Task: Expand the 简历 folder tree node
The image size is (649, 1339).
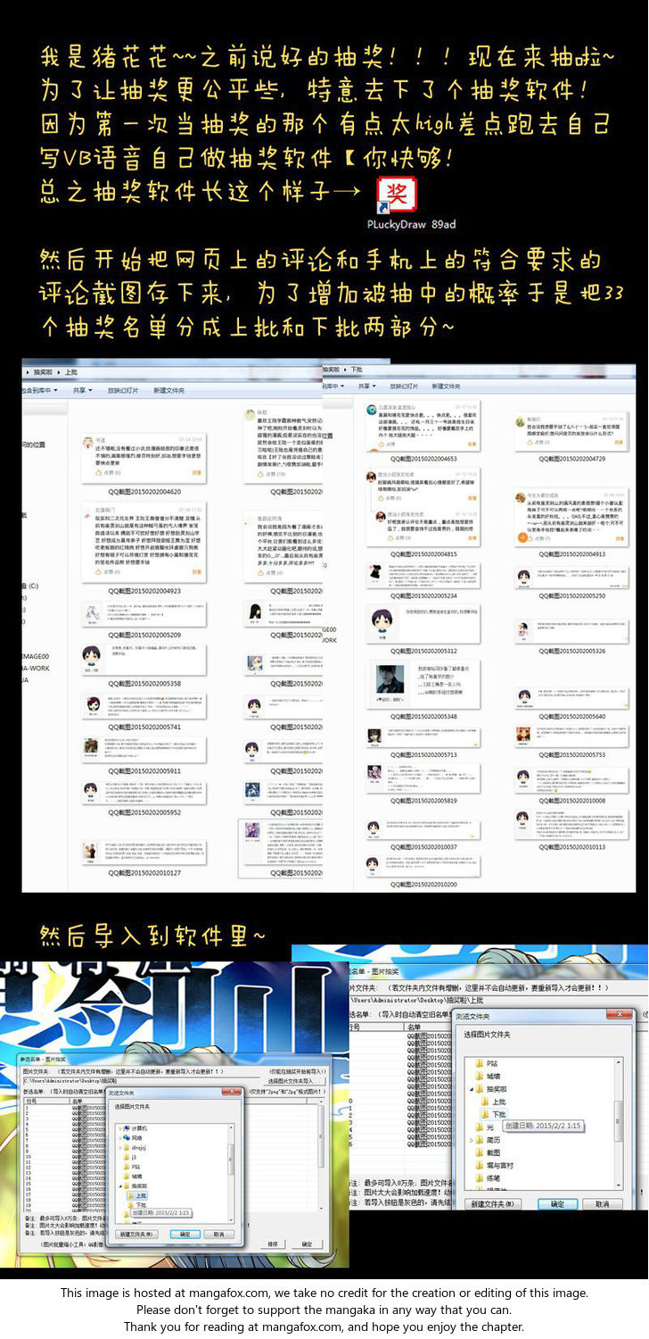Action: pos(470,1140)
